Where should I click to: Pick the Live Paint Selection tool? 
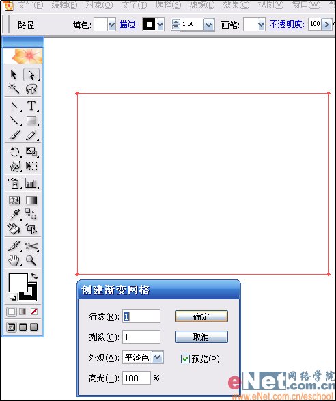click(x=31, y=229)
